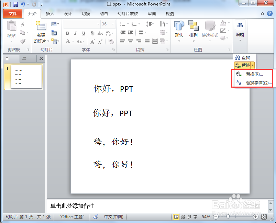The width and height of the screenshot is (276, 223).
Task: Choose Replace(R)... menu entry
Action: pyautogui.click(x=253, y=74)
